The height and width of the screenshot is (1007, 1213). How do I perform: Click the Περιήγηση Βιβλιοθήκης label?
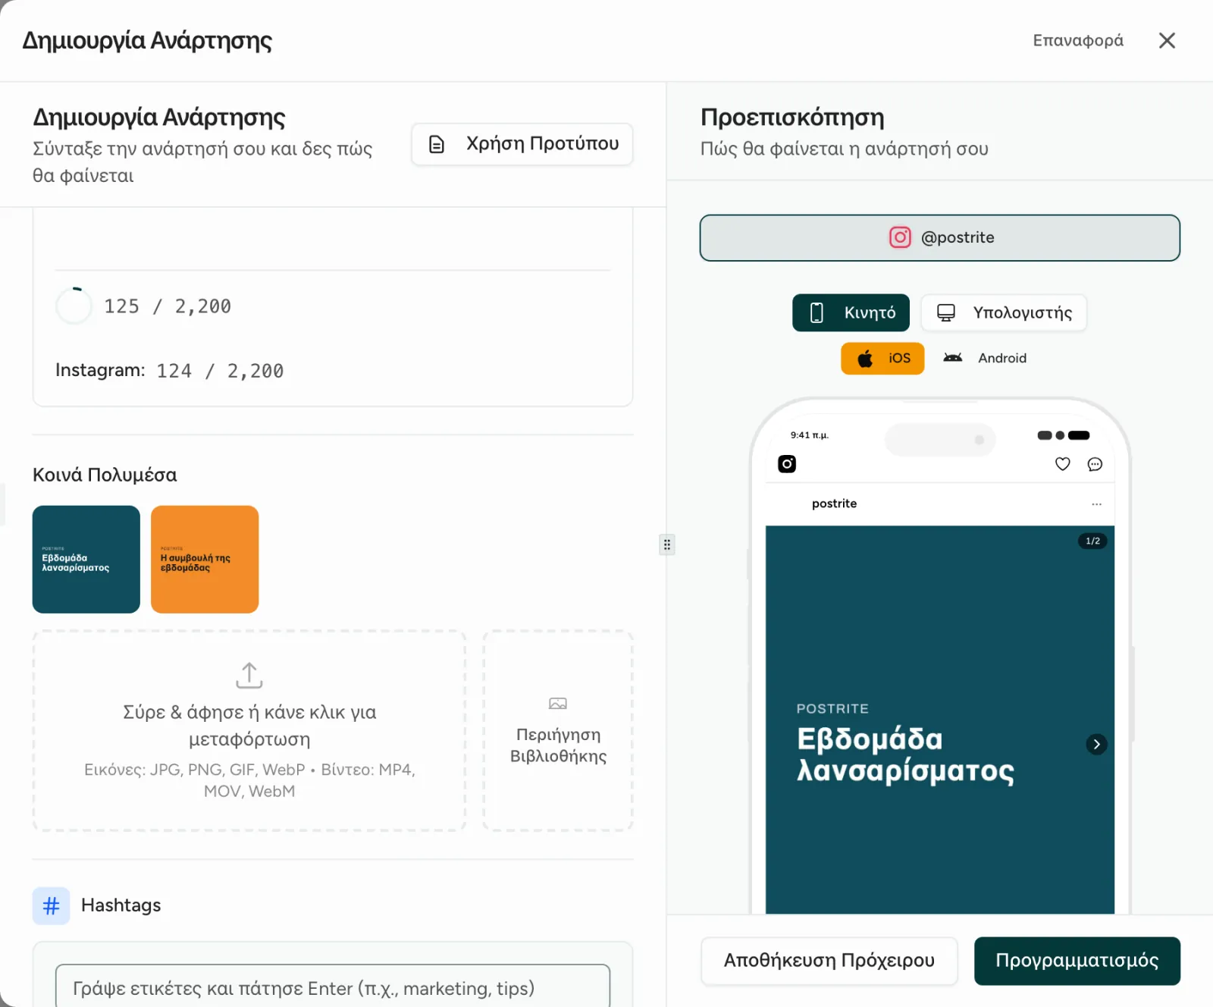[x=558, y=745]
